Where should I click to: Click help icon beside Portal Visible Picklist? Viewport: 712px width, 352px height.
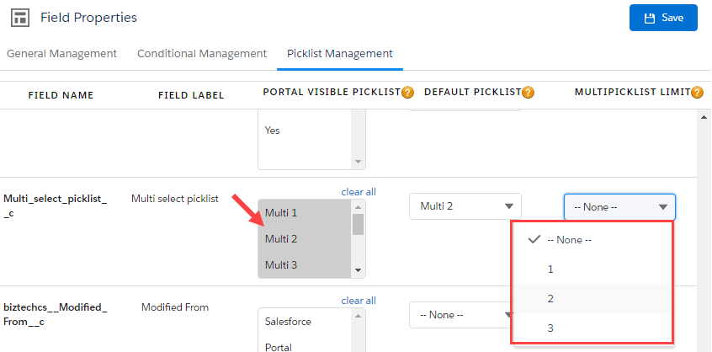coord(407,93)
